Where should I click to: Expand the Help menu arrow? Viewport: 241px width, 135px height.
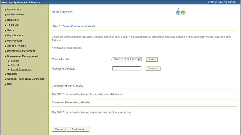[5, 85]
